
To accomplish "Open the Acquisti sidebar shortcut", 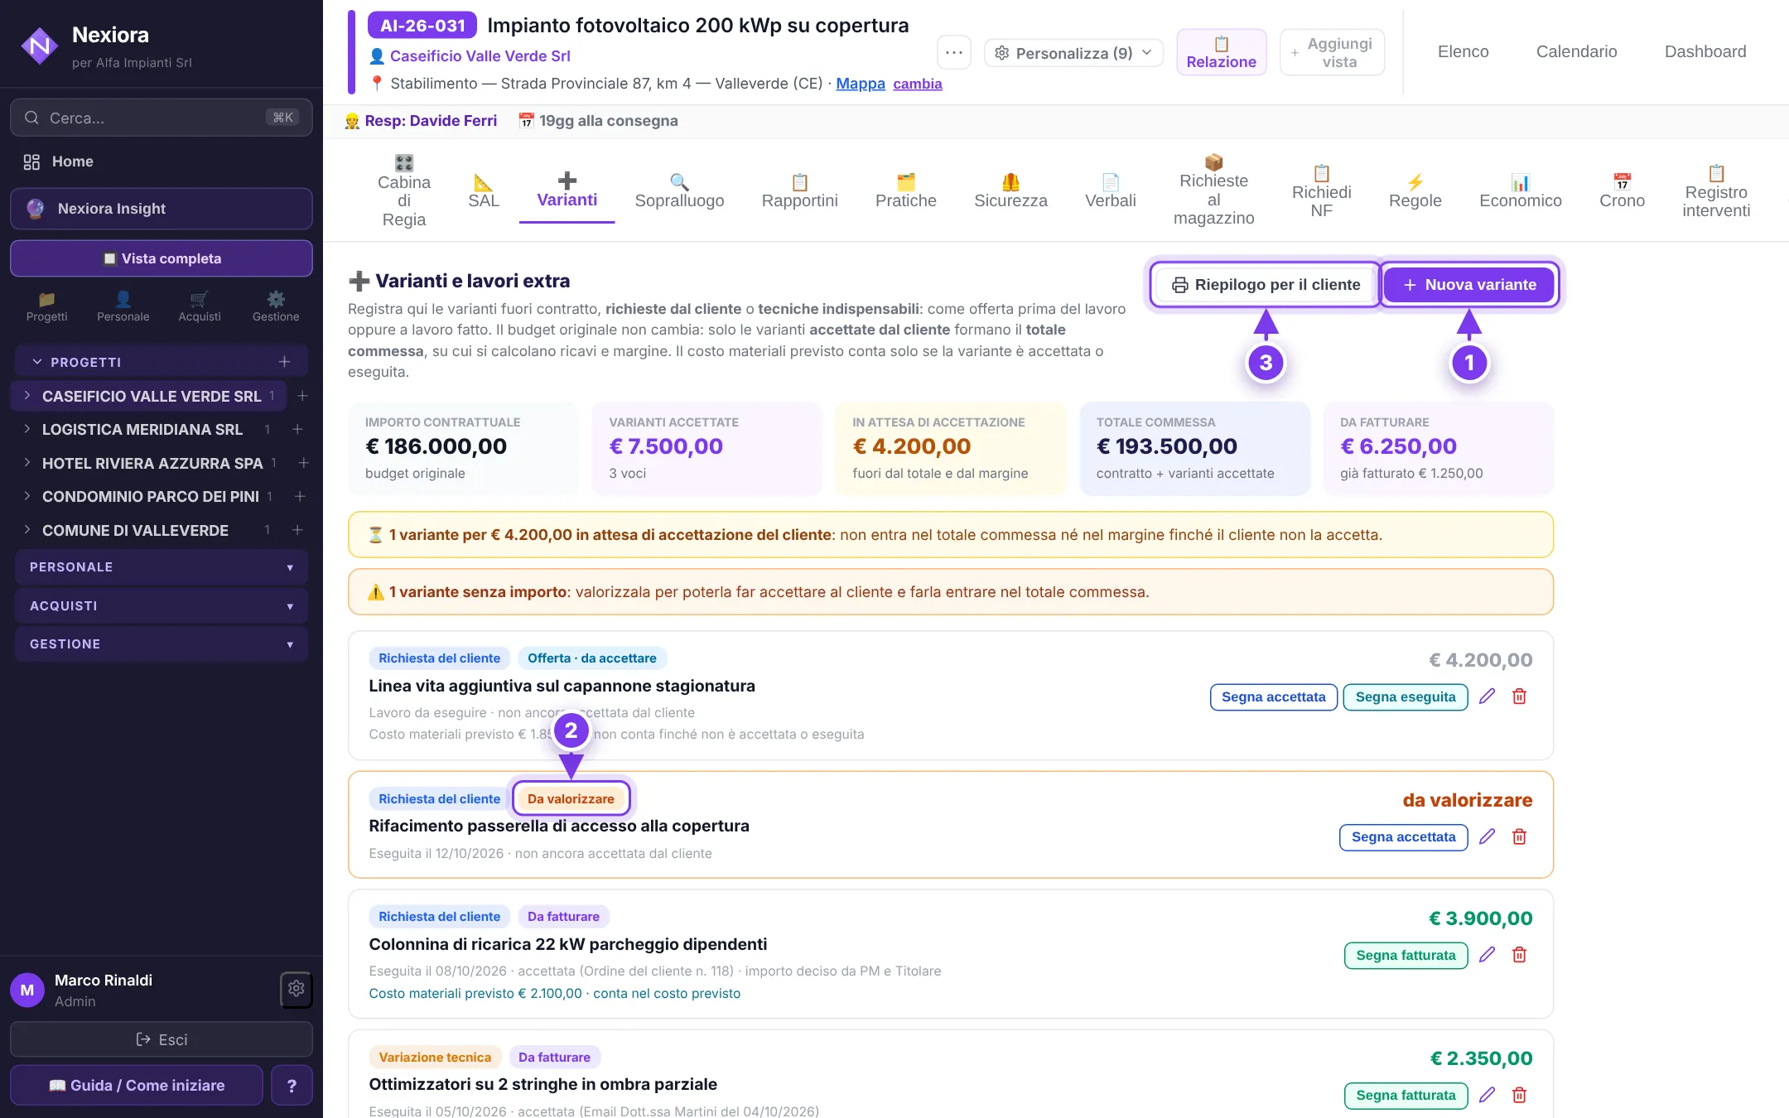I will pyautogui.click(x=200, y=306).
